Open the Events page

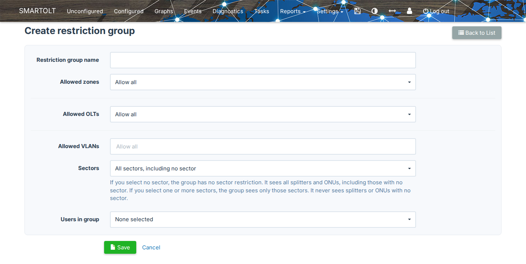193,11
